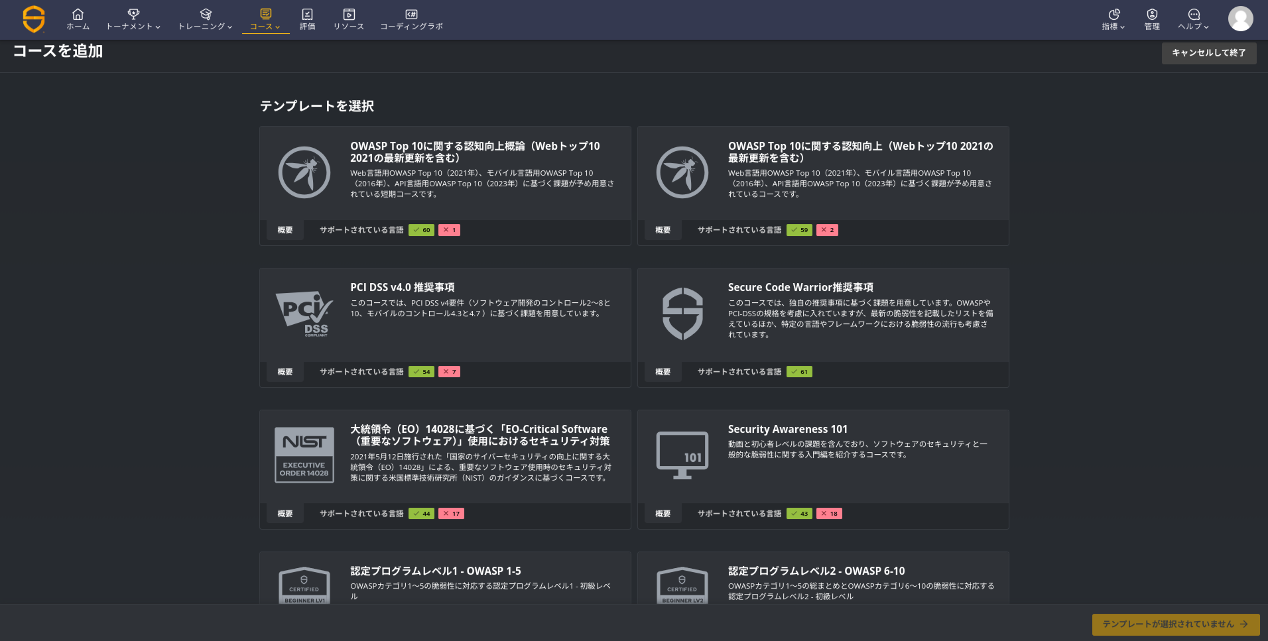Click green 54 supported languages badge

(x=421, y=372)
